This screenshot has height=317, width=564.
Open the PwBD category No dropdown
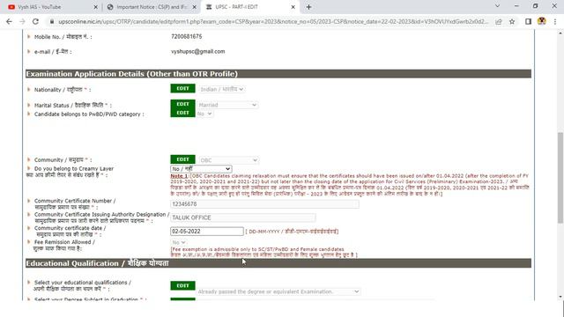click(x=204, y=114)
